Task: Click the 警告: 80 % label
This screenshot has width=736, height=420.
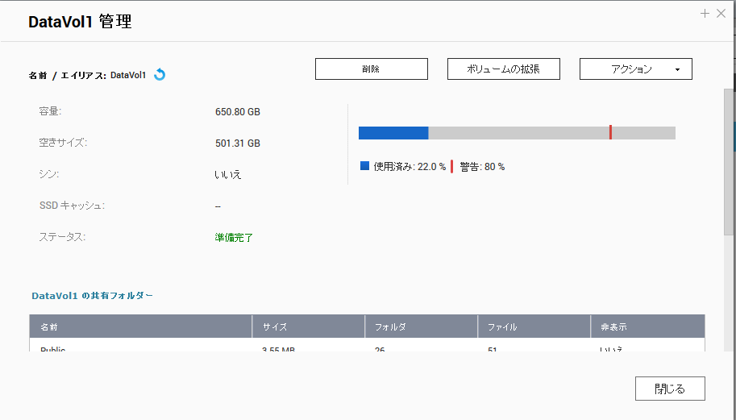Action: click(x=482, y=167)
